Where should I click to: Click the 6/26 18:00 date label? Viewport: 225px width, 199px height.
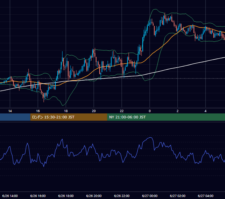66,196
